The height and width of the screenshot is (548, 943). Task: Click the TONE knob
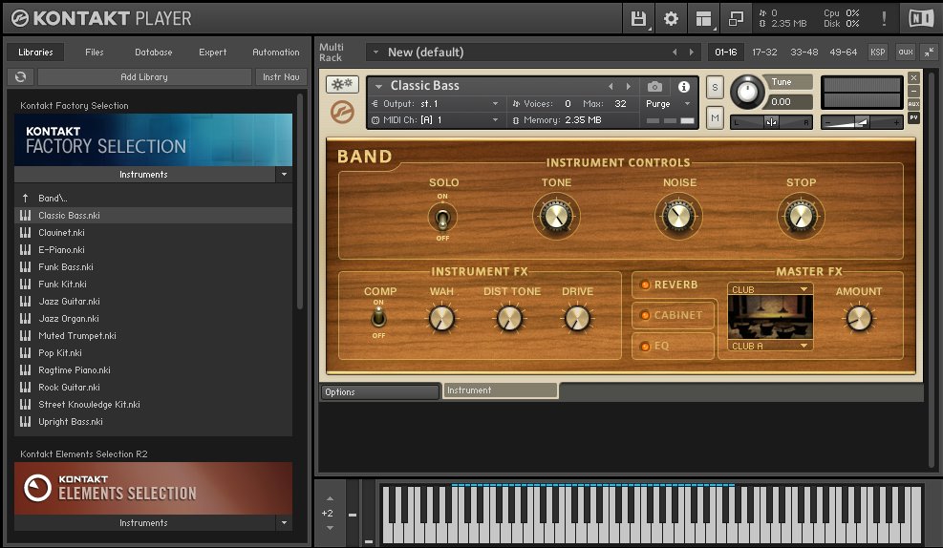pos(556,217)
